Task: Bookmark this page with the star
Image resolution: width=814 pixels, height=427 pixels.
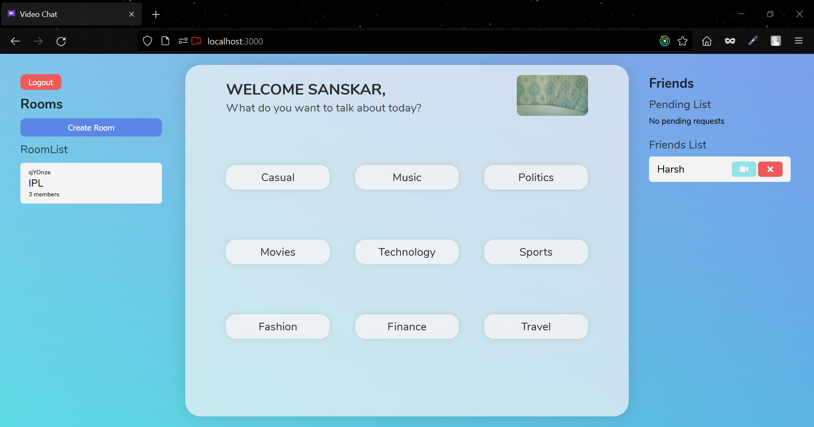Action: (x=683, y=41)
